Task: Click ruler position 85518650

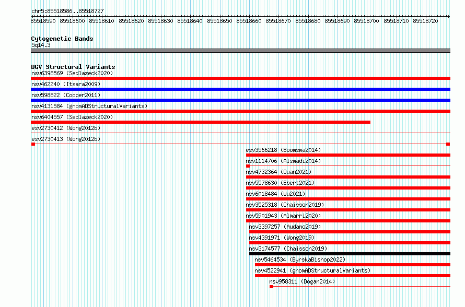Action: [x=220, y=21]
